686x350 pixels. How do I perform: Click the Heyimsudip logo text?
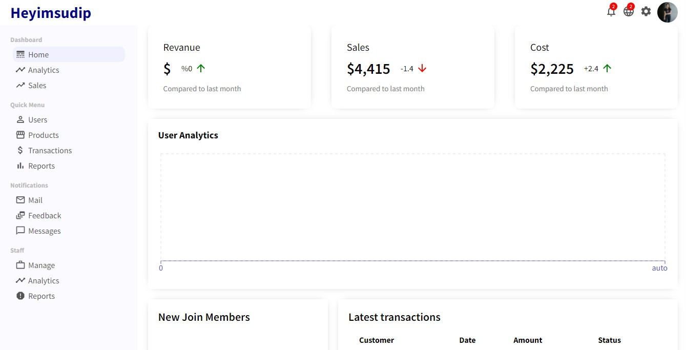tap(51, 13)
